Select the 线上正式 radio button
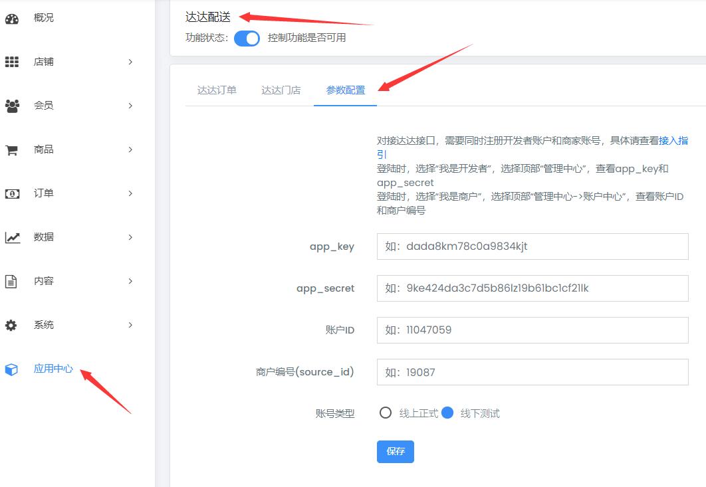 [386, 413]
